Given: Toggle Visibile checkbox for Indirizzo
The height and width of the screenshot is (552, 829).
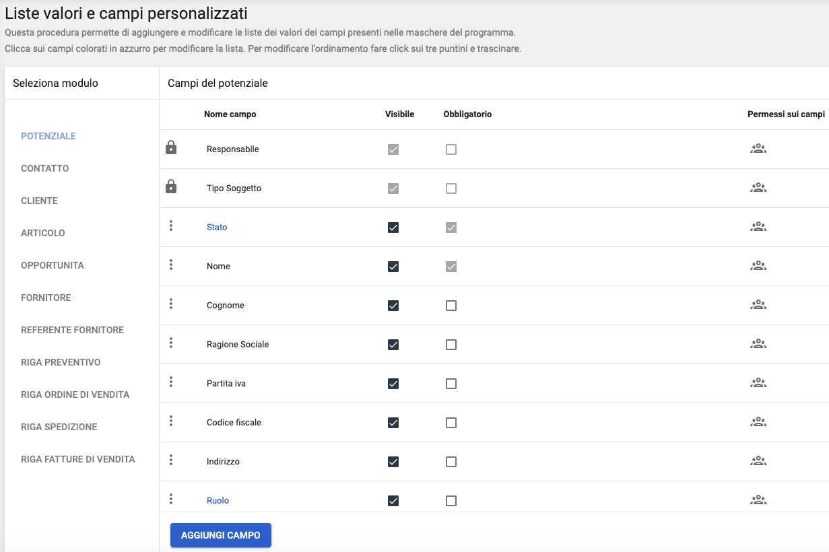Looking at the screenshot, I should [393, 462].
